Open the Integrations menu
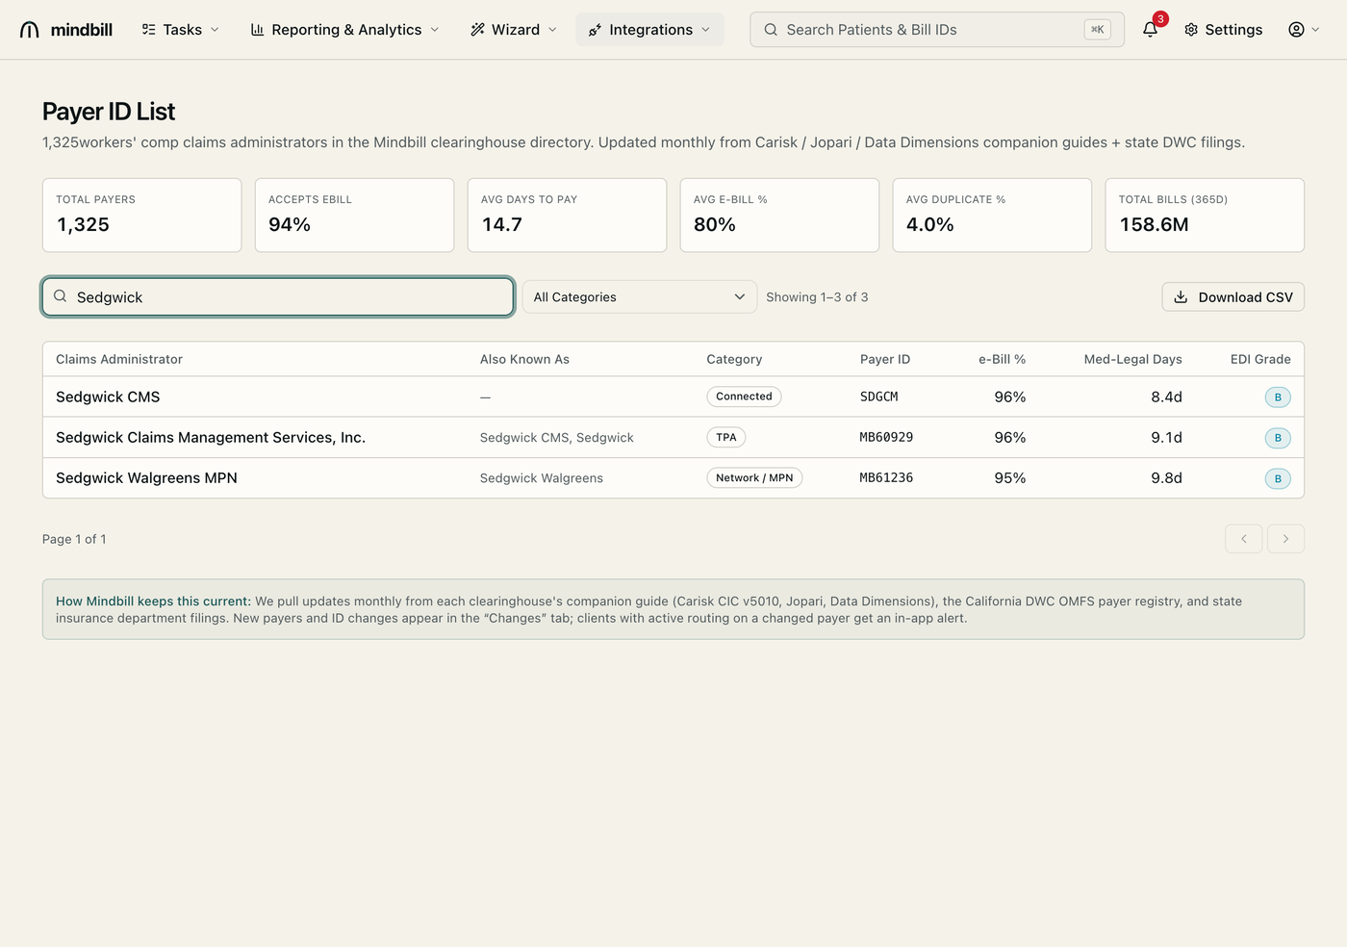 pos(650,30)
